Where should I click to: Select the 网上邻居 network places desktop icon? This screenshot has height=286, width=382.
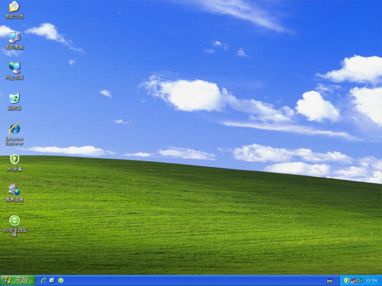(x=15, y=71)
